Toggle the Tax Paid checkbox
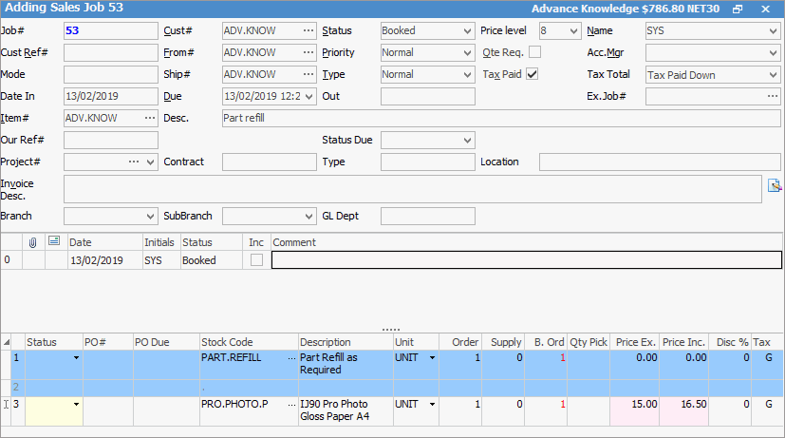The width and height of the screenshot is (785, 438). [533, 74]
